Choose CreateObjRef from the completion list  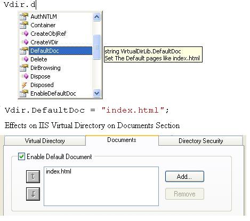49,34
